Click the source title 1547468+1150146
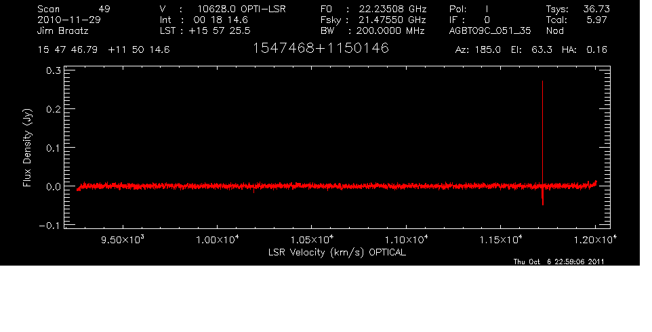Screen dimensions: 652x332 click(321, 48)
